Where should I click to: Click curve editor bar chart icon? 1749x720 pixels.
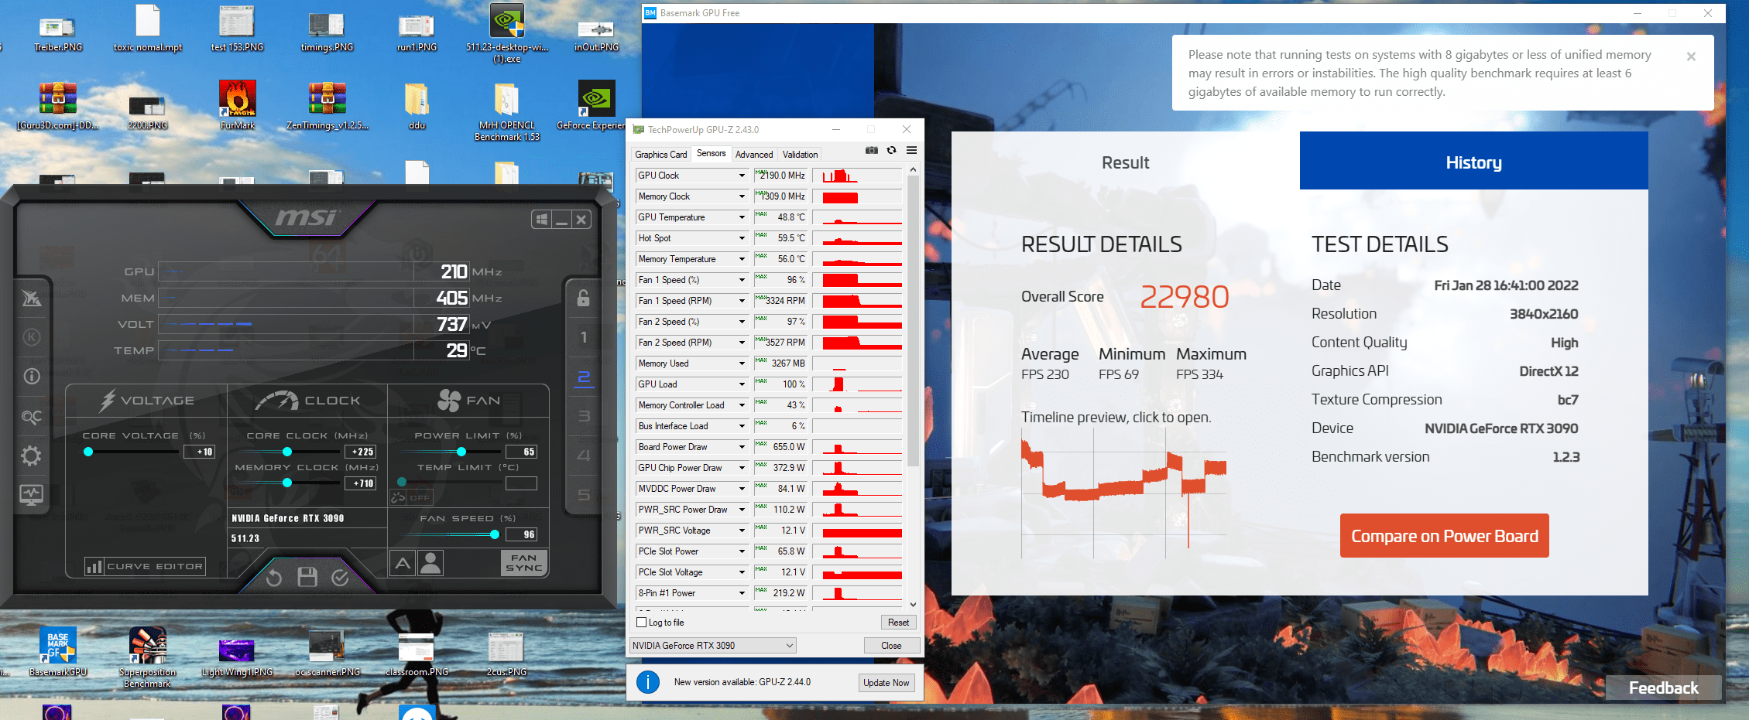coord(94,567)
